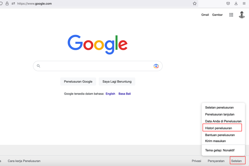Open the browser downloads icon
This screenshot has width=249, height=166.
point(236,4)
